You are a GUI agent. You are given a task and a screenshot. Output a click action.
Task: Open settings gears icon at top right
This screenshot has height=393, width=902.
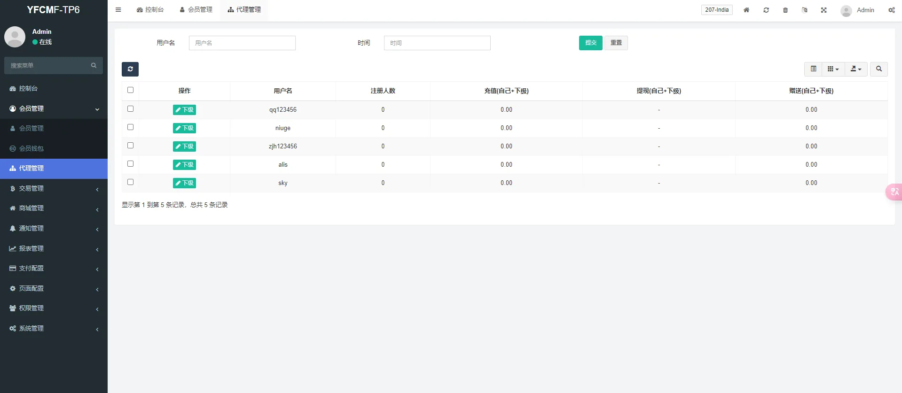pyautogui.click(x=891, y=10)
